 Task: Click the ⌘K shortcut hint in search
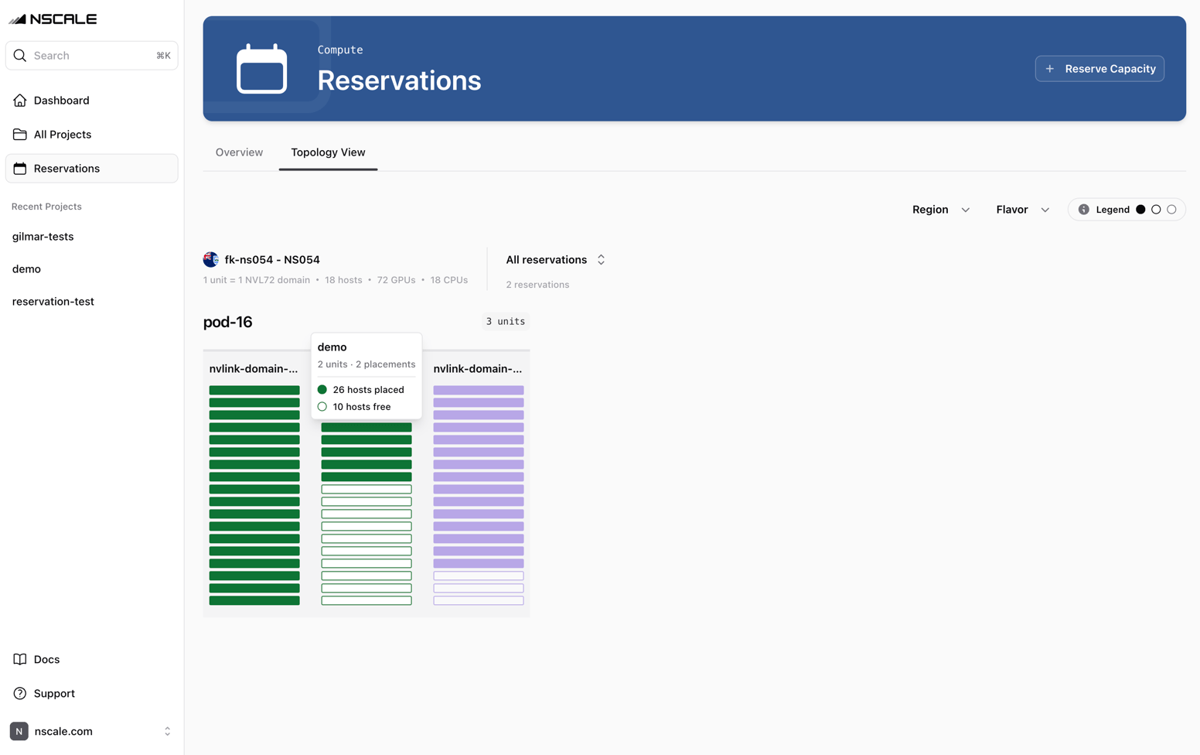pyautogui.click(x=163, y=56)
